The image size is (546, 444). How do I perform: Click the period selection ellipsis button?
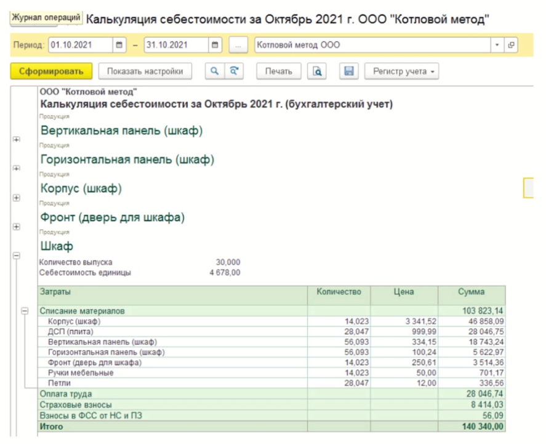coord(238,46)
